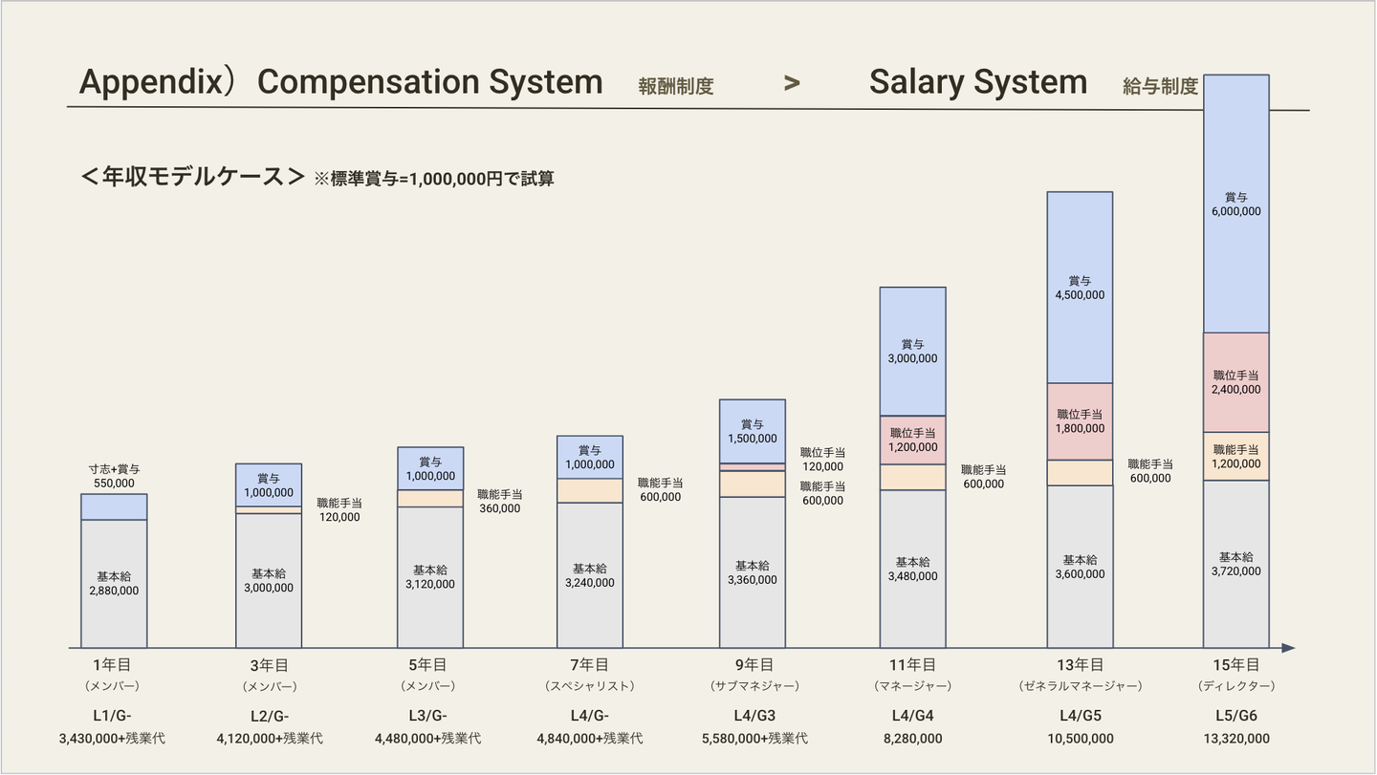This screenshot has width=1377, height=775.
Task: Select the 9年目 賞与 1,500,000 segment
Action: 753,431
